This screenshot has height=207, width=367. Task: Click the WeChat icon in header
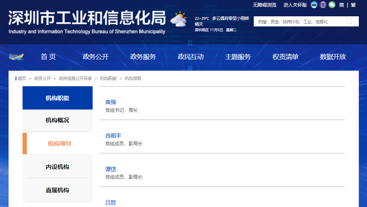coord(332,5)
